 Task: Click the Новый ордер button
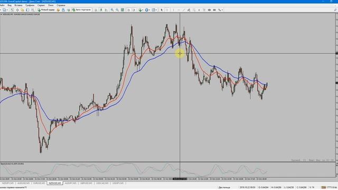(46, 10)
